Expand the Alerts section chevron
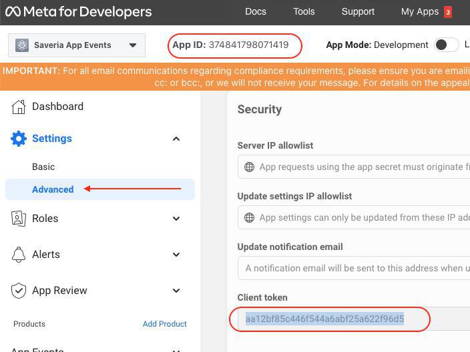Screen dimensions: 470x352 [x=176, y=255]
